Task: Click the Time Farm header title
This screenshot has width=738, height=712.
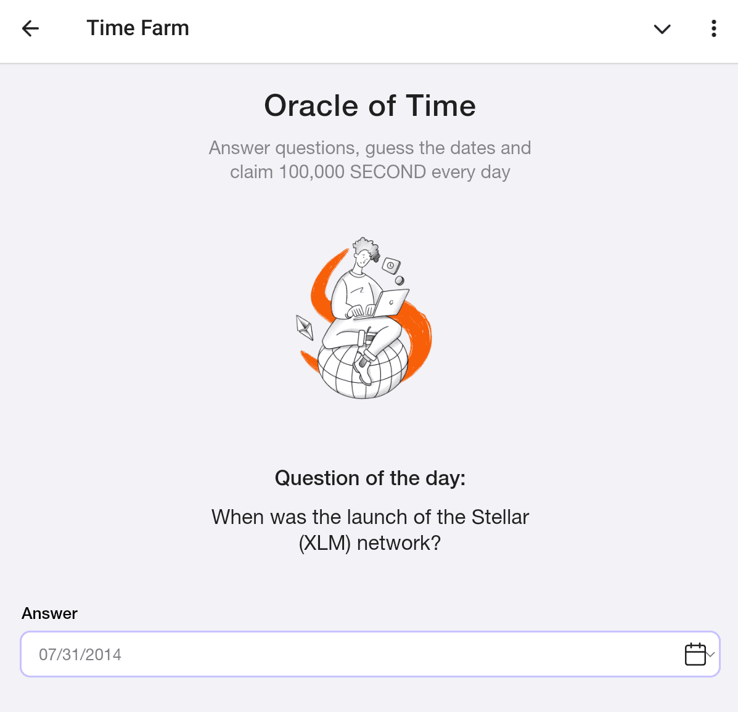Action: (137, 28)
